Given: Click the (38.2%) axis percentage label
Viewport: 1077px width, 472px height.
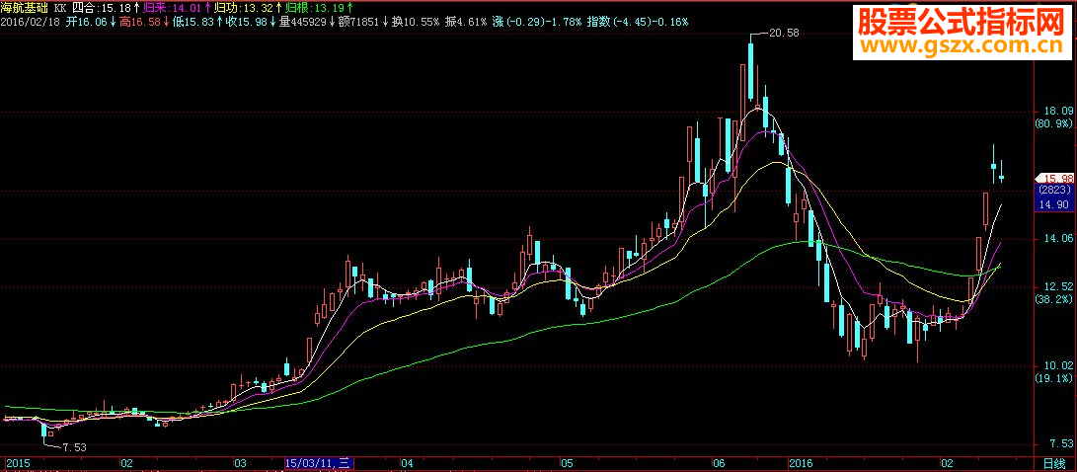Looking at the screenshot, I should 1053,299.
